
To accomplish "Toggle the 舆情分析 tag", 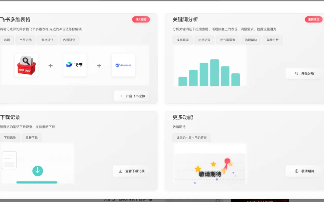I will pyautogui.click(x=273, y=40).
